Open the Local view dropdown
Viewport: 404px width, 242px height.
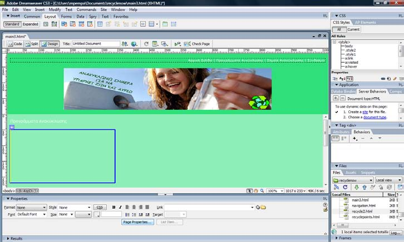click(x=388, y=180)
